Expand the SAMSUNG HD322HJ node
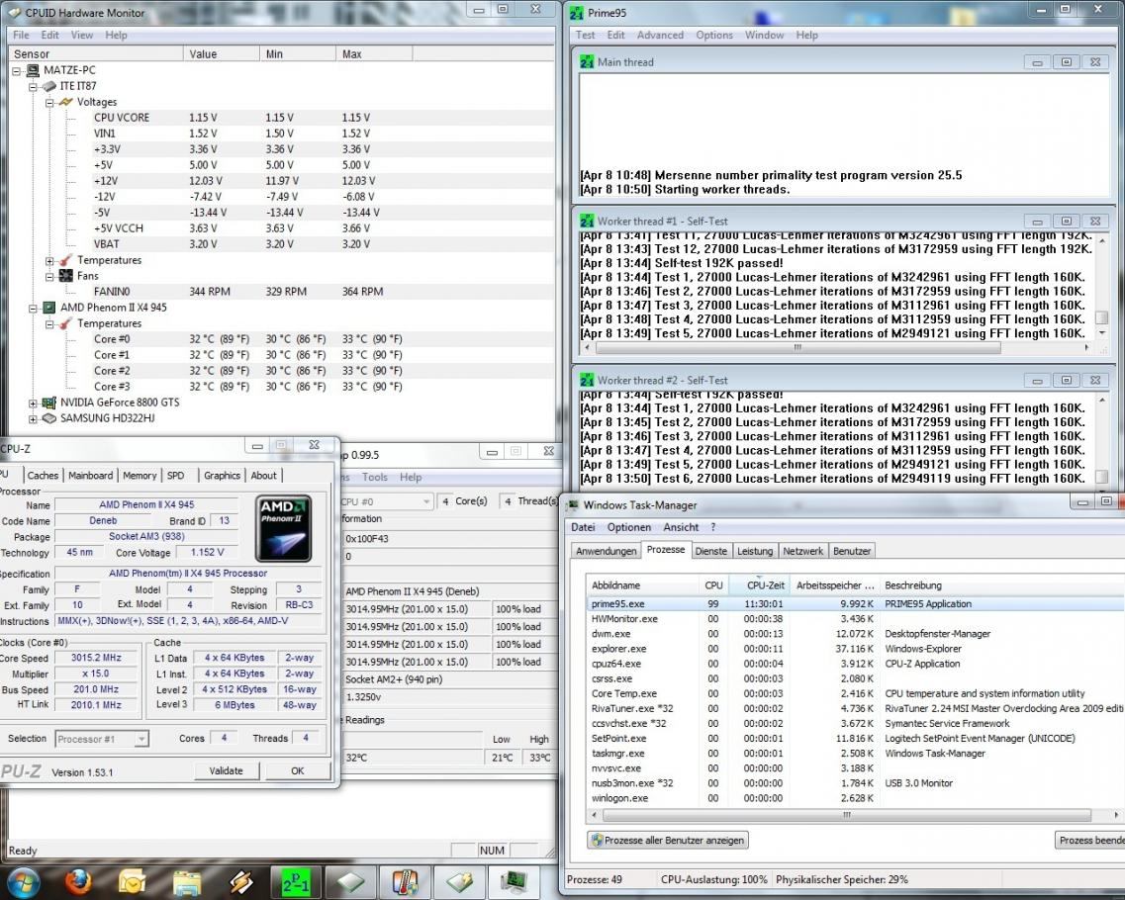The width and height of the screenshot is (1125, 900). [33, 418]
